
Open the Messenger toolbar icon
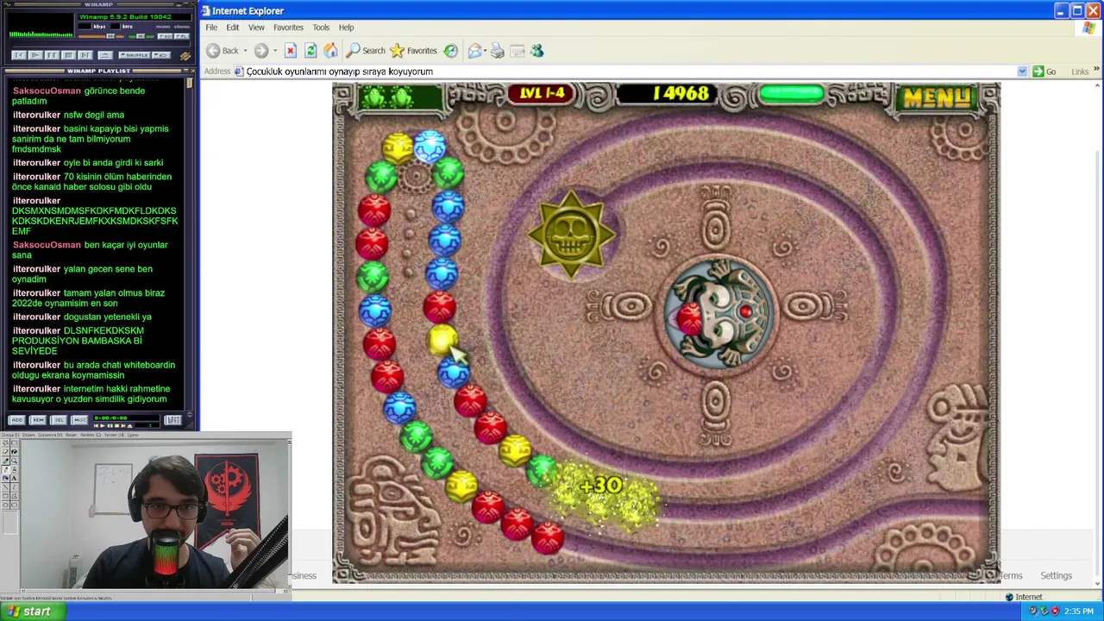(x=537, y=51)
